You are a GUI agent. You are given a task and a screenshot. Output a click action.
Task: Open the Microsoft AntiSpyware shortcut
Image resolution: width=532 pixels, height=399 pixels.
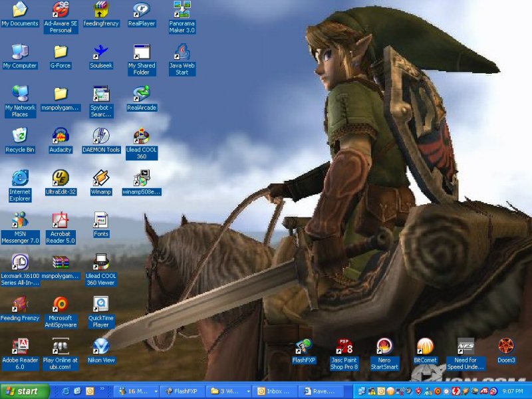(61, 311)
